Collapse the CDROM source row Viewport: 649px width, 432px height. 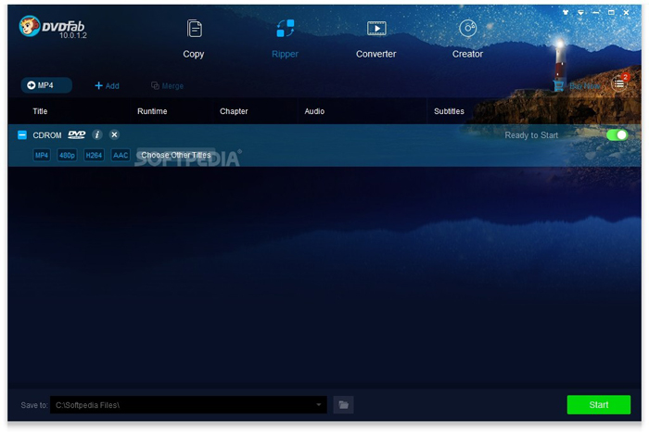point(22,135)
